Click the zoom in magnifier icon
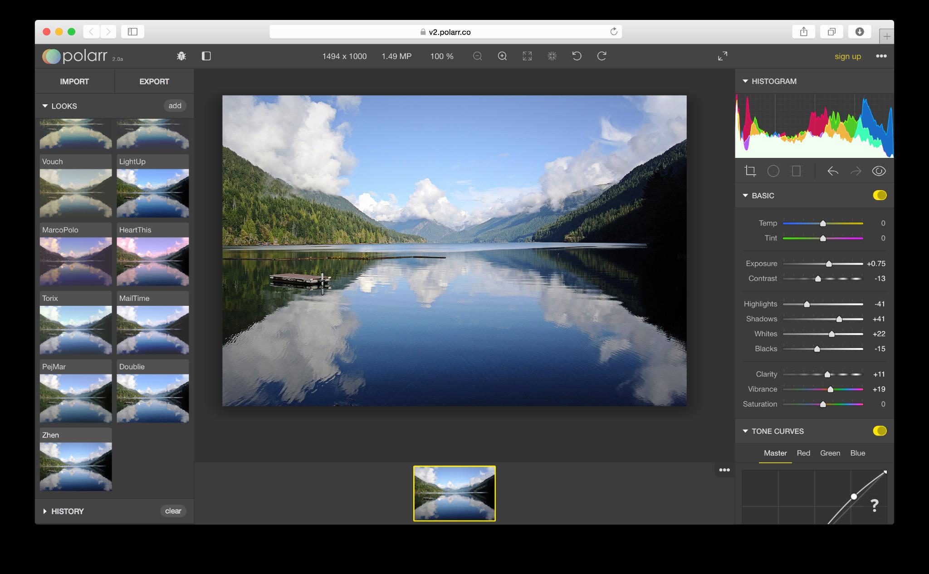This screenshot has width=929, height=574. [502, 56]
